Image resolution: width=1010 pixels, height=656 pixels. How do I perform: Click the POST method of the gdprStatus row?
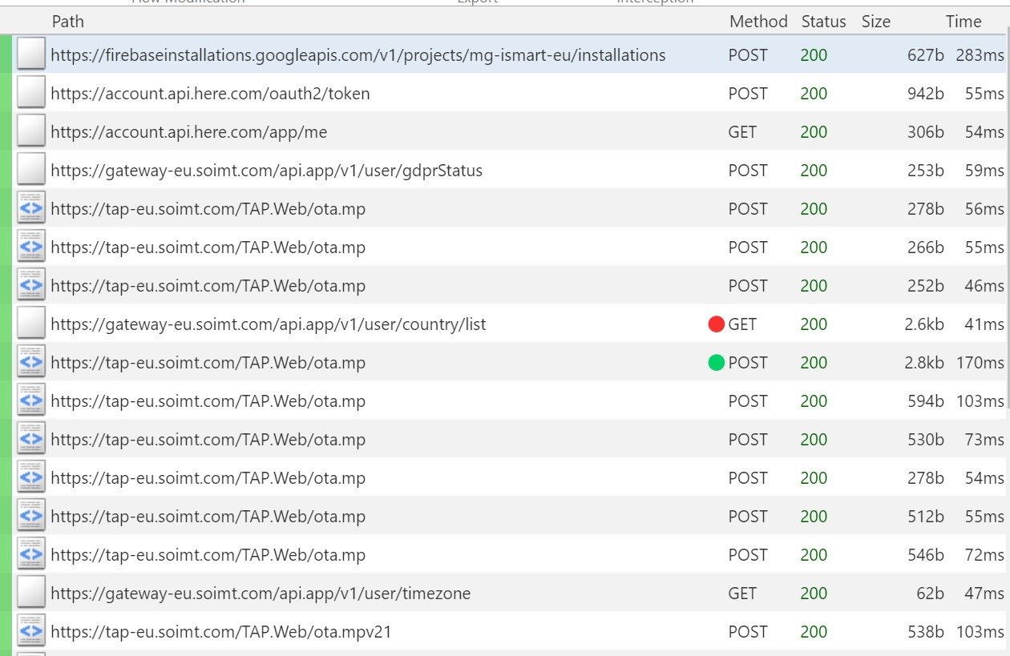(748, 171)
